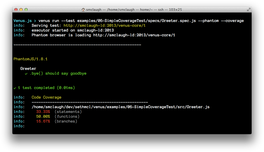
Task: Open the 'Serving test' venus-core URL
Action: [104, 25]
